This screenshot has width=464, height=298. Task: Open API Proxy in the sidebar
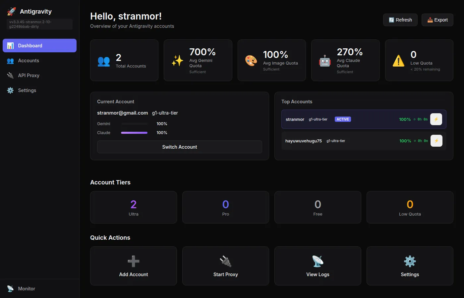point(29,75)
